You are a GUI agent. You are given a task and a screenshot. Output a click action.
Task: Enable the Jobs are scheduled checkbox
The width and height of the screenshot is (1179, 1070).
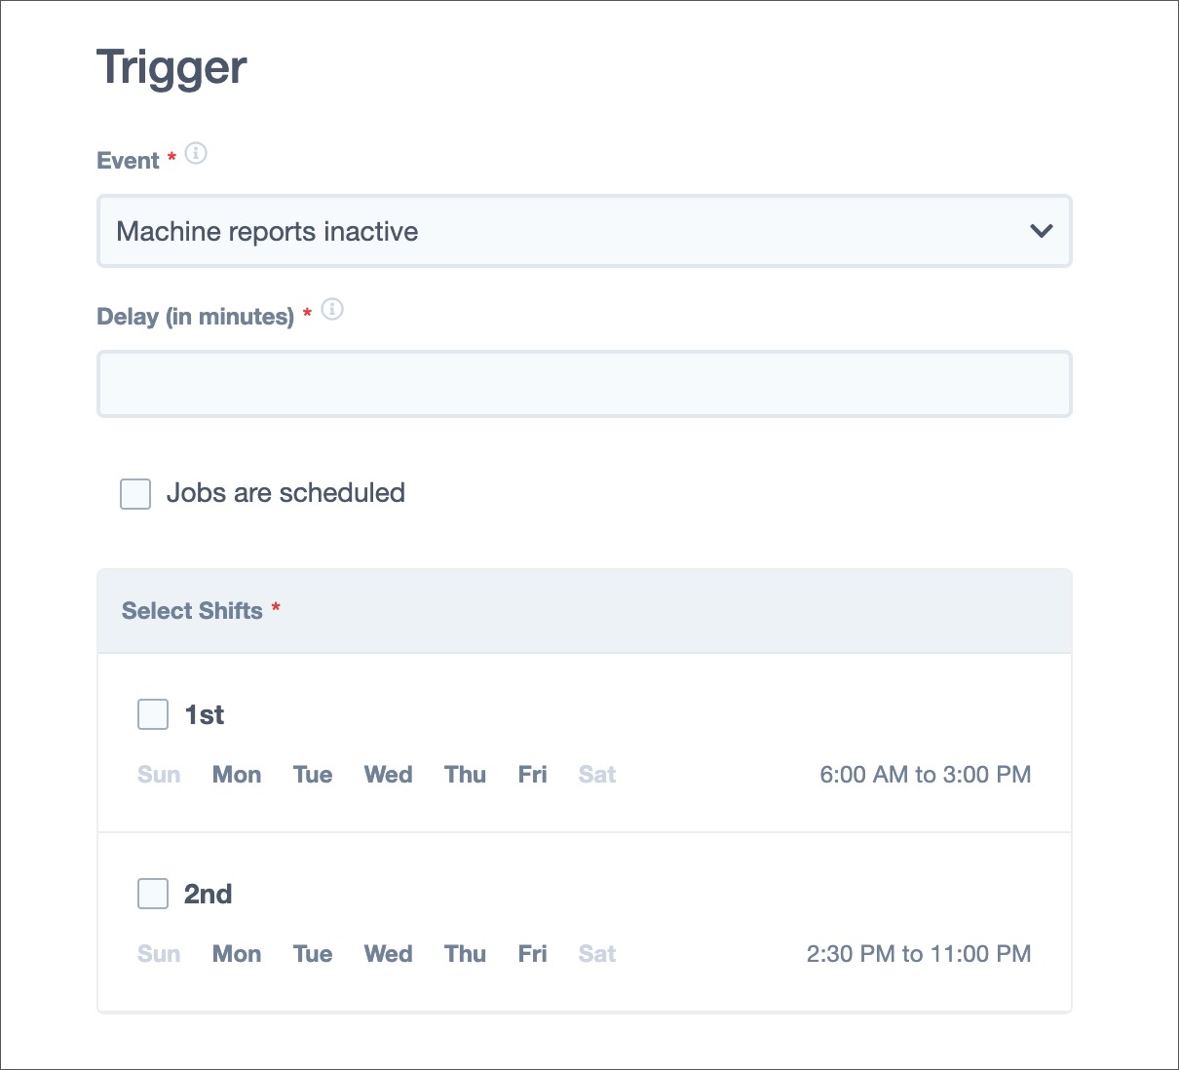pos(135,494)
